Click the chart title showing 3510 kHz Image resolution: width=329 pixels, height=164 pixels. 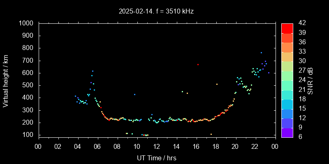click(156, 11)
